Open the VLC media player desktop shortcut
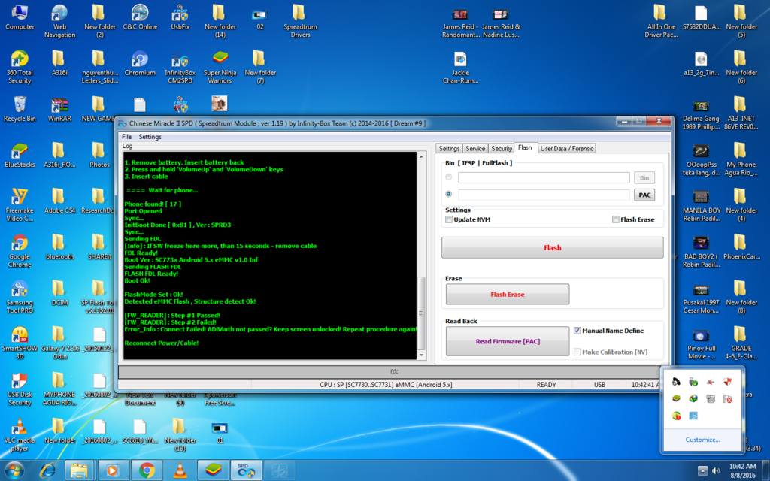This screenshot has width=770, height=481. [x=20, y=434]
